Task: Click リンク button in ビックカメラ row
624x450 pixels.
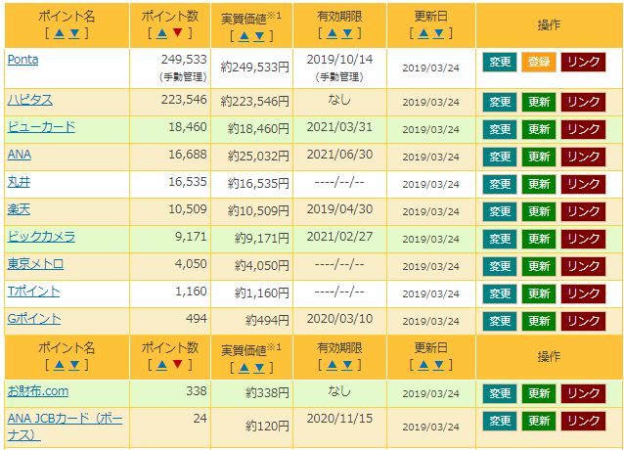Action: click(x=583, y=239)
